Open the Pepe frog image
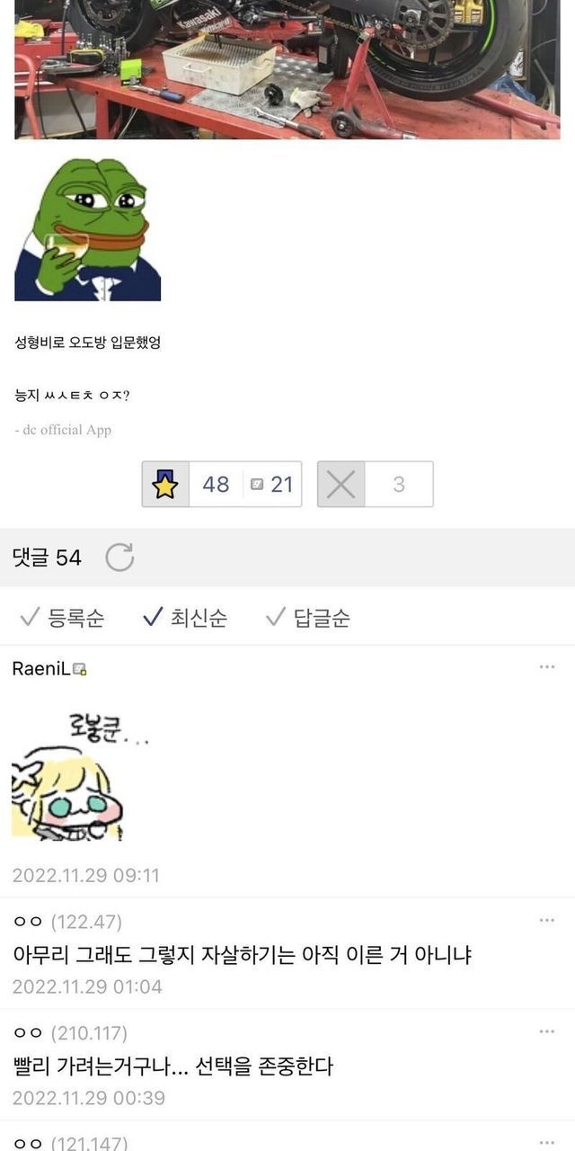The width and height of the screenshot is (575, 1151). pos(87,229)
